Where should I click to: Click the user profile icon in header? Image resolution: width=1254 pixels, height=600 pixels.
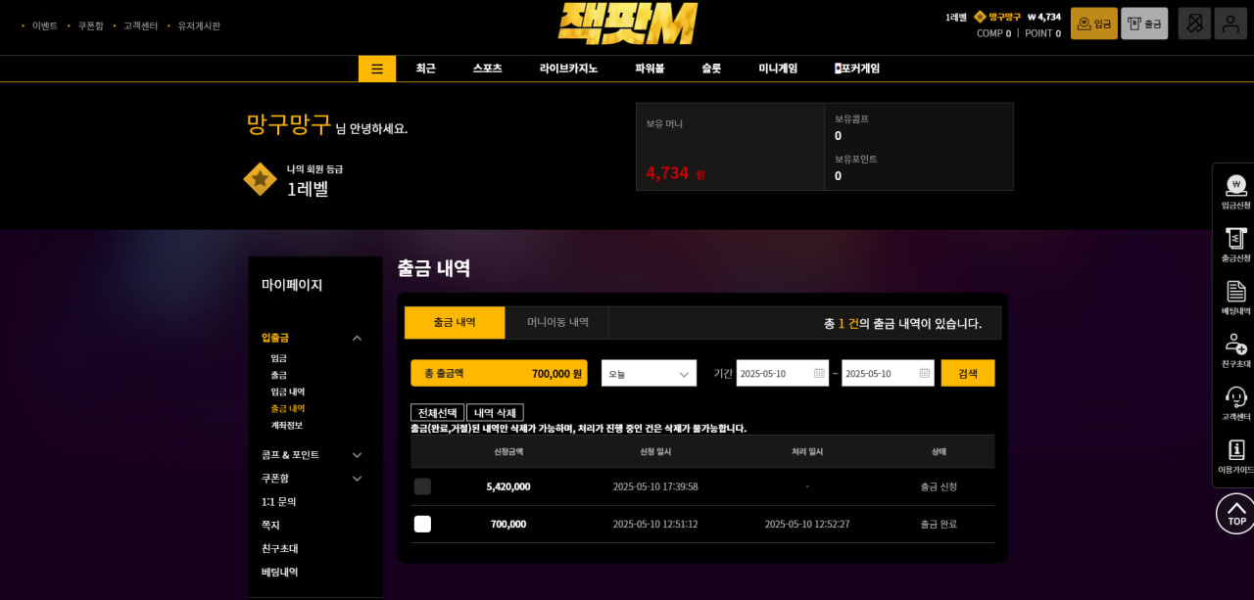(1230, 23)
